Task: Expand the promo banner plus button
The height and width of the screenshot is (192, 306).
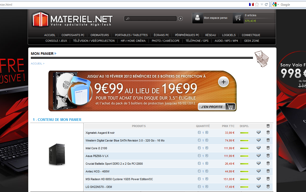Action: (x=223, y=82)
